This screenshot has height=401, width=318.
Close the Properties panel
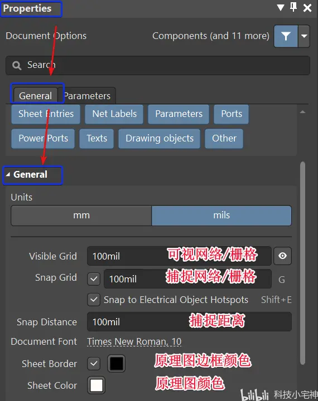coord(307,8)
